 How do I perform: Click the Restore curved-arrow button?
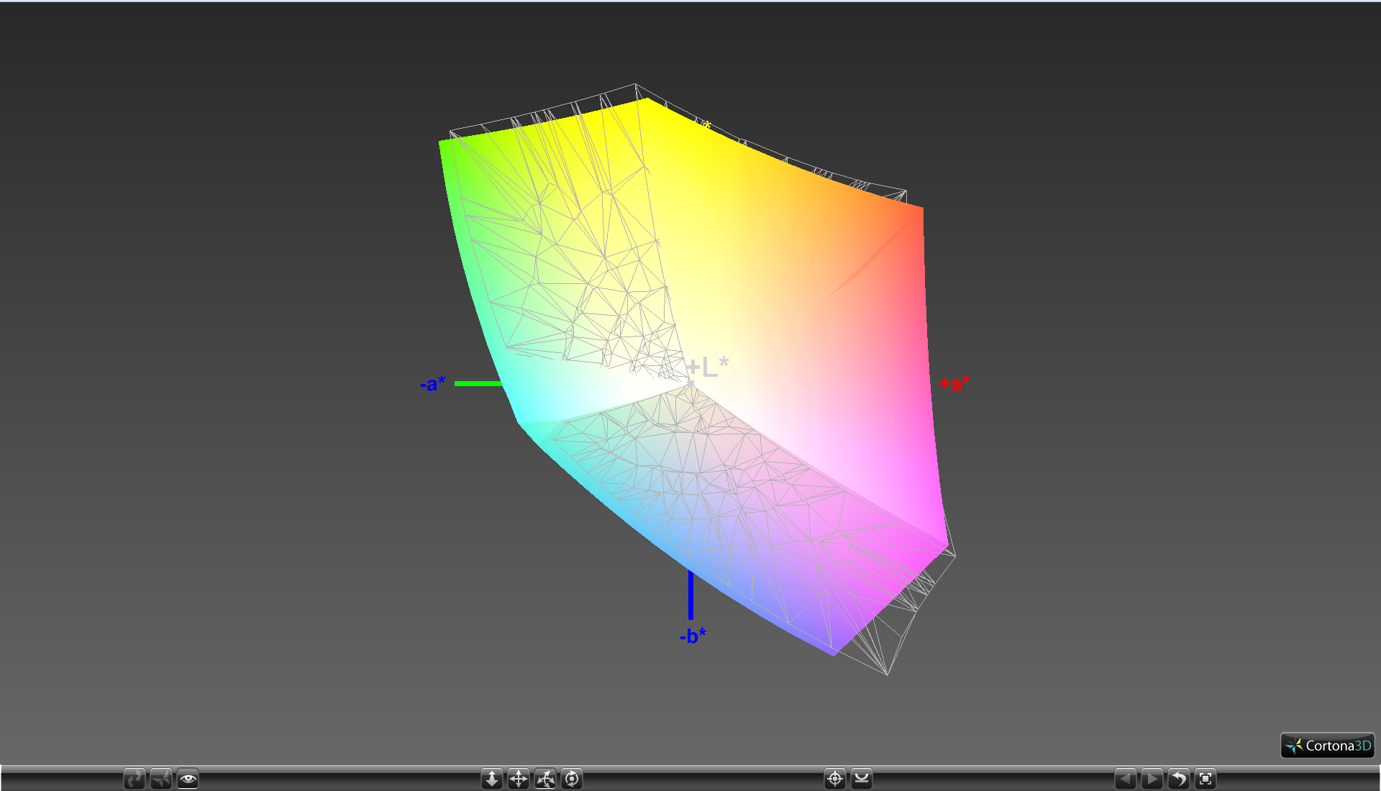click(1179, 779)
